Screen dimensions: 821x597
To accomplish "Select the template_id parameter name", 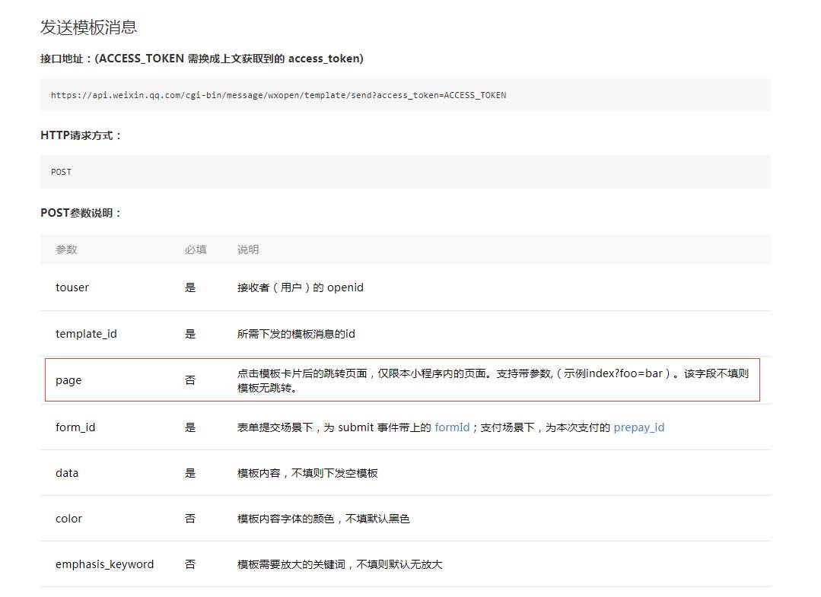I will [87, 334].
